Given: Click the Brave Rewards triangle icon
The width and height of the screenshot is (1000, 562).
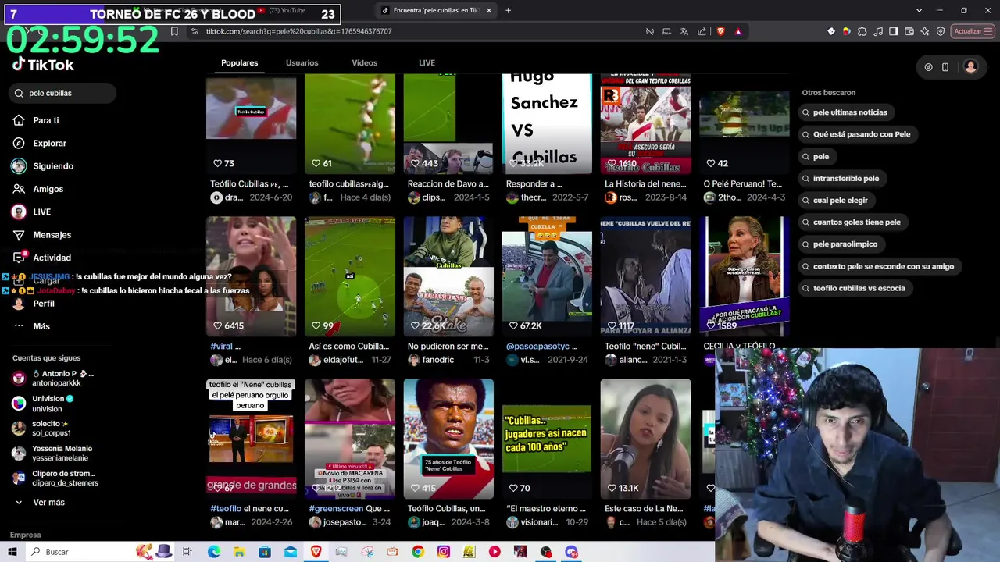Looking at the screenshot, I should 737,31.
